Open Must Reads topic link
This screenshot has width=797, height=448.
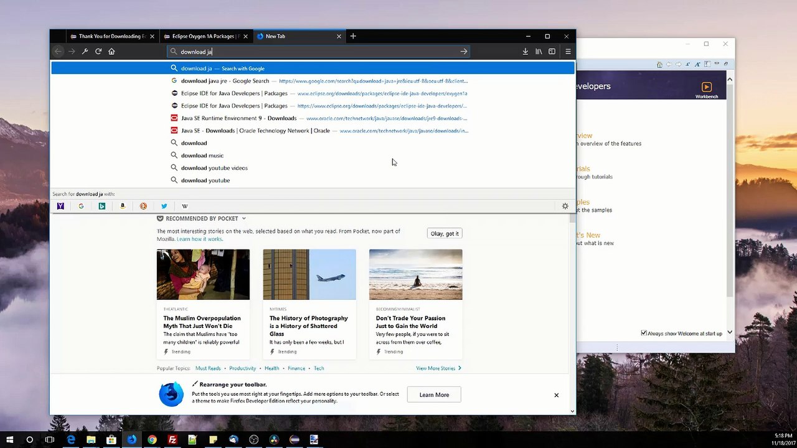point(208,368)
